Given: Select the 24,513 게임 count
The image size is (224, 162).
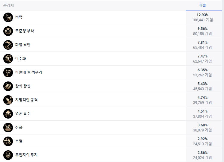Looking at the screenshot, I should (x=202, y=144).
